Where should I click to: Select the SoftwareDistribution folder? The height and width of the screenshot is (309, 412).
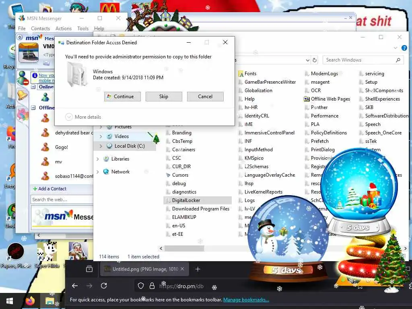click(x=384, y=116)
